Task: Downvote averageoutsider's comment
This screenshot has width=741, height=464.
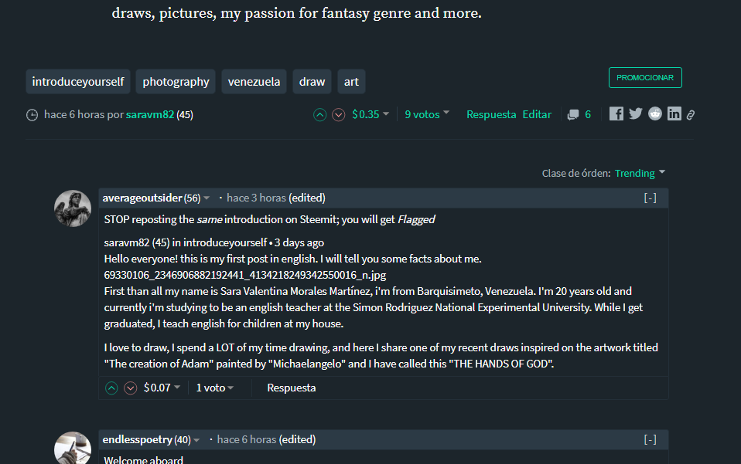Action: [x=130, y=388]
